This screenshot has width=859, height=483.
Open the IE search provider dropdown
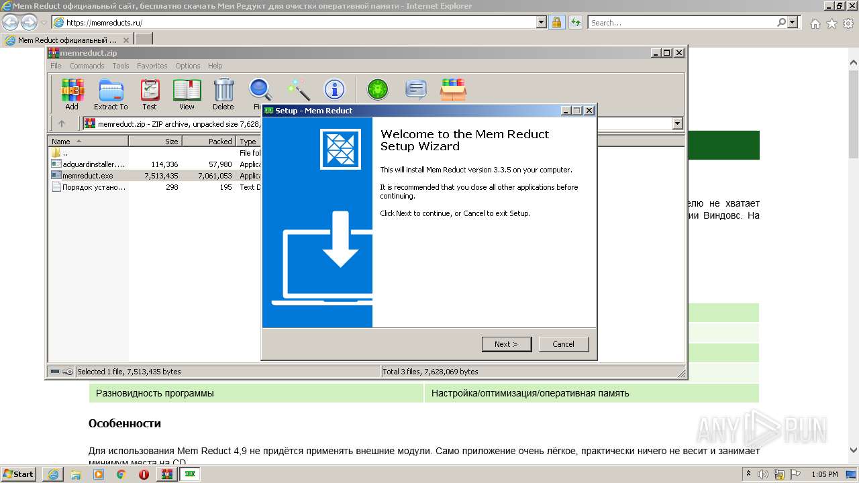(x=793, y=23)
